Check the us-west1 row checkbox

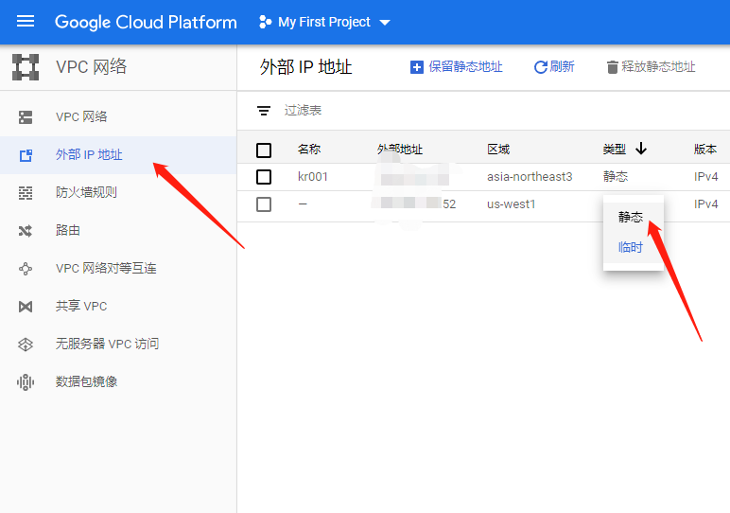tap(264, 204)
